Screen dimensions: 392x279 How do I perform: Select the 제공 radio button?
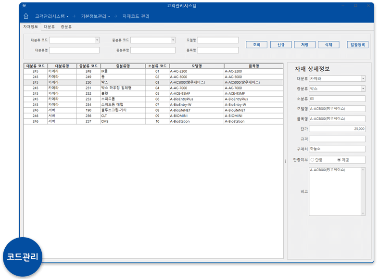[x=339, y=160]
